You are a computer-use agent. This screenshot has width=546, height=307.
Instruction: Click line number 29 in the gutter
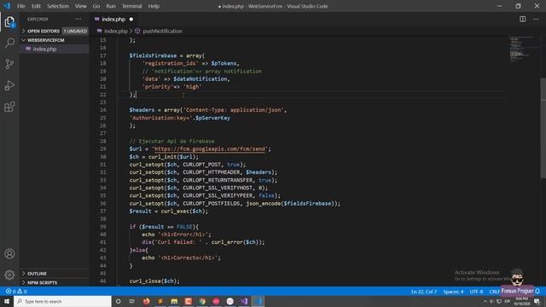click(103, 149)
